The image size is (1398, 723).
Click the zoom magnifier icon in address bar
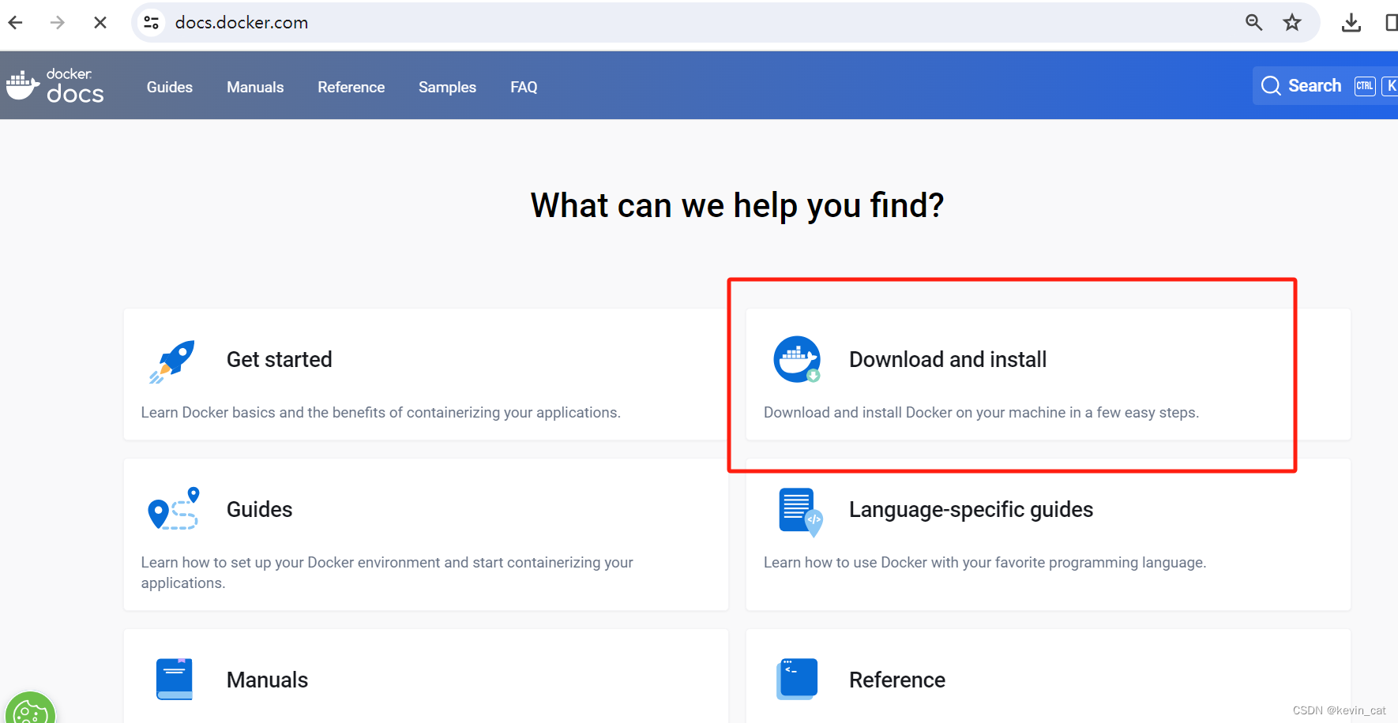click(1253, 23)
